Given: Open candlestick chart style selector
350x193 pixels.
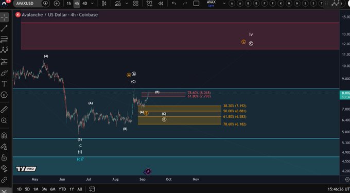Looking at the screenshot, I should pos(104,4).
